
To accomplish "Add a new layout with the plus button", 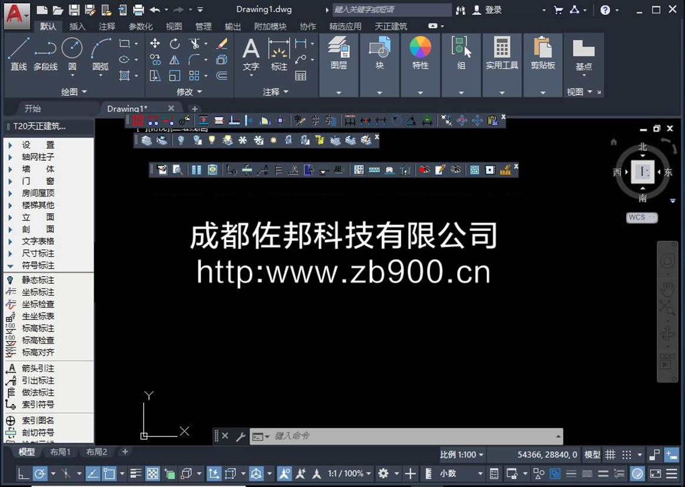I will tap(125, 452).
